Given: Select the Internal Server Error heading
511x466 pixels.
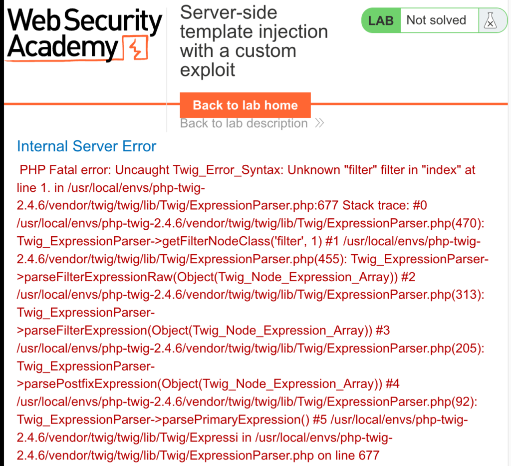Looking at the screenshot, I should (86, 146).
